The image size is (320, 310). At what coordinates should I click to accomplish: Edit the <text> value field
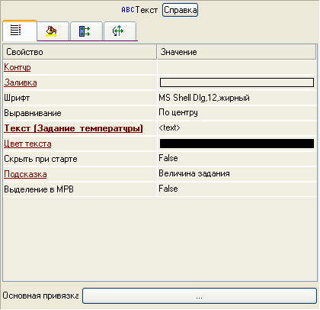tap(237, 128)
